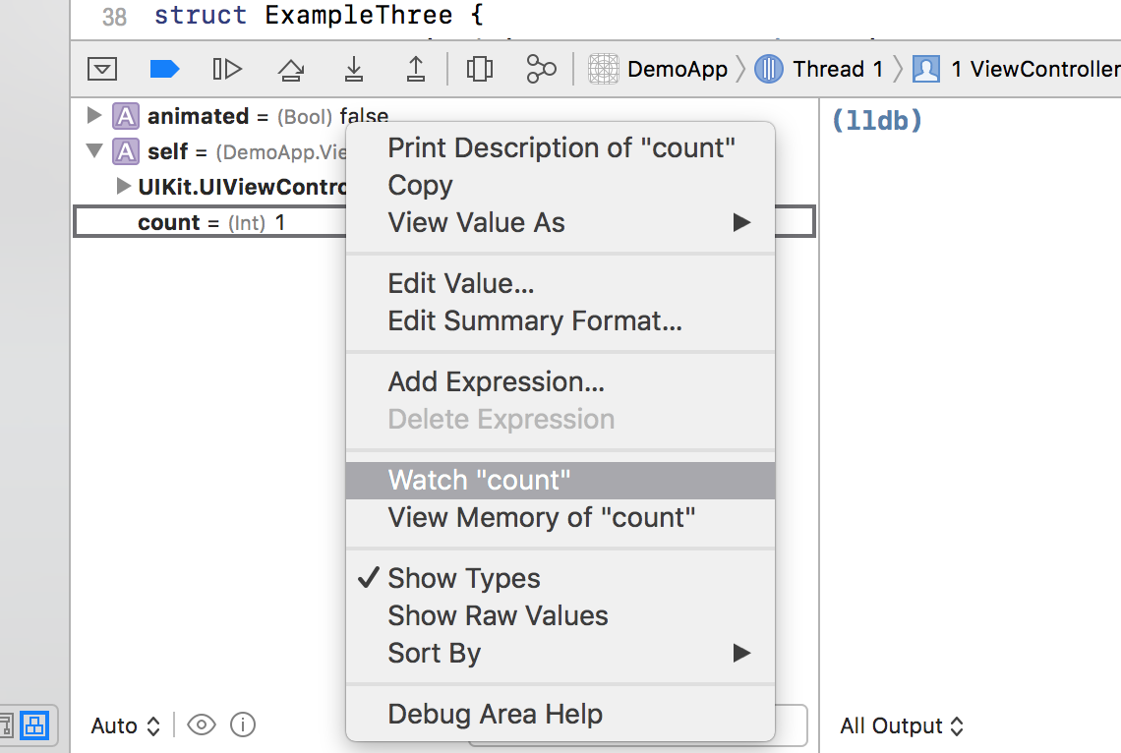Screen dimensions: 1121x753
Task: Open the All Output console dropdown
Action: coord(902,726)
